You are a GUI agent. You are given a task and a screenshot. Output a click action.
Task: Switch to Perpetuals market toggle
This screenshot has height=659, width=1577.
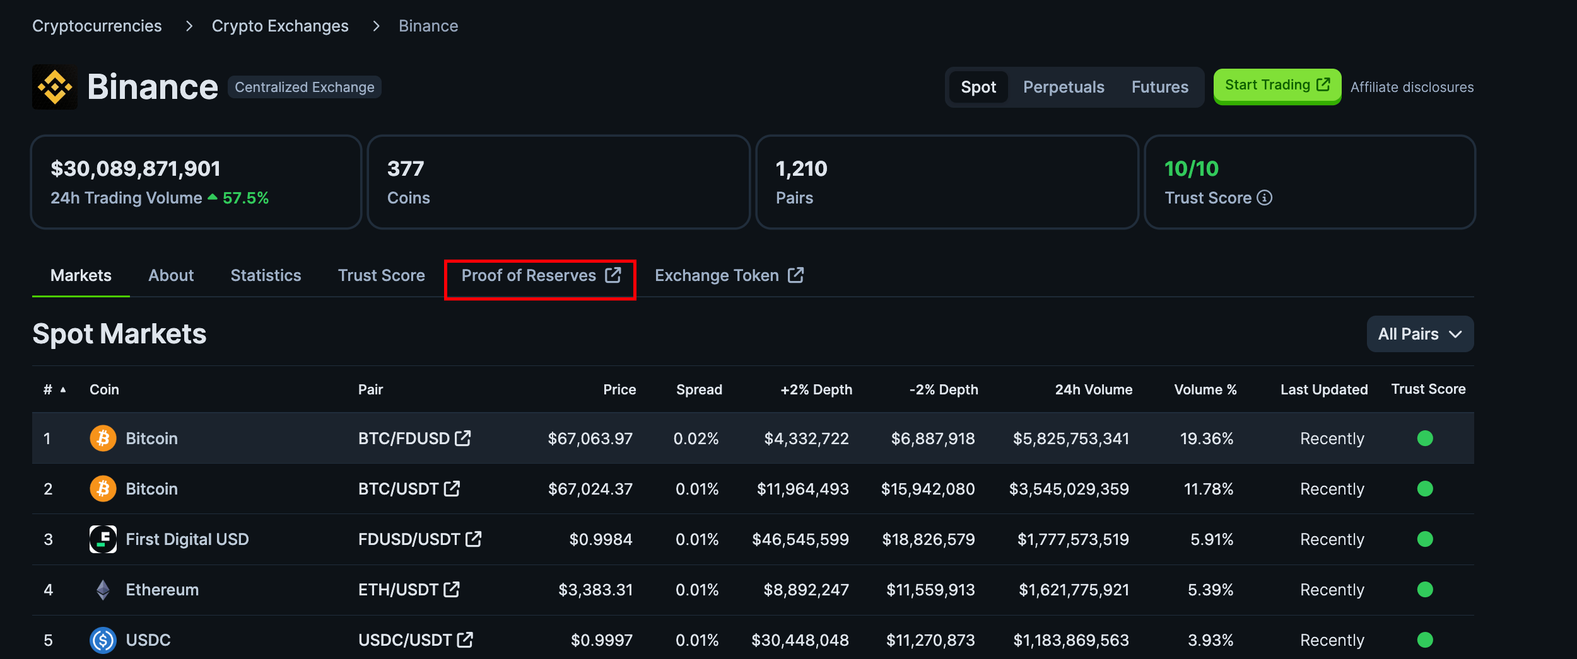[x=1064, y=87]
